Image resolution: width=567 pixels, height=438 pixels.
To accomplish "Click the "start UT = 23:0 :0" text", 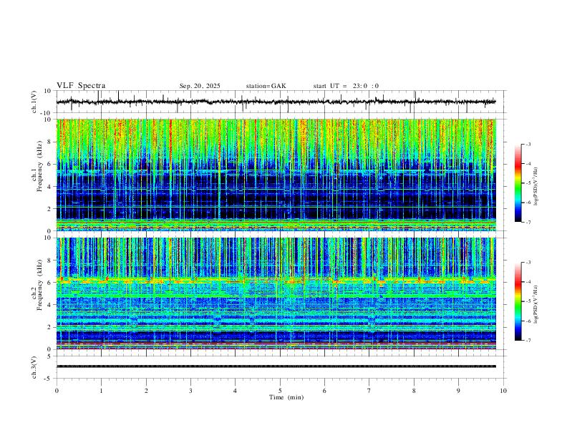I will [x=346, y=86].
